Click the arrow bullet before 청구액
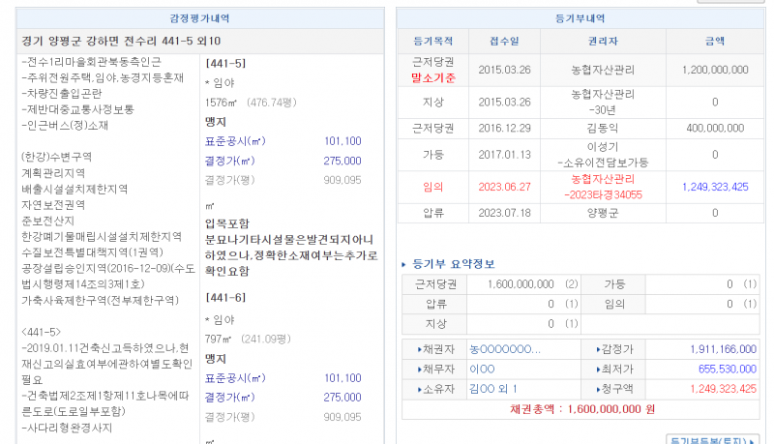 pos(600,388)
